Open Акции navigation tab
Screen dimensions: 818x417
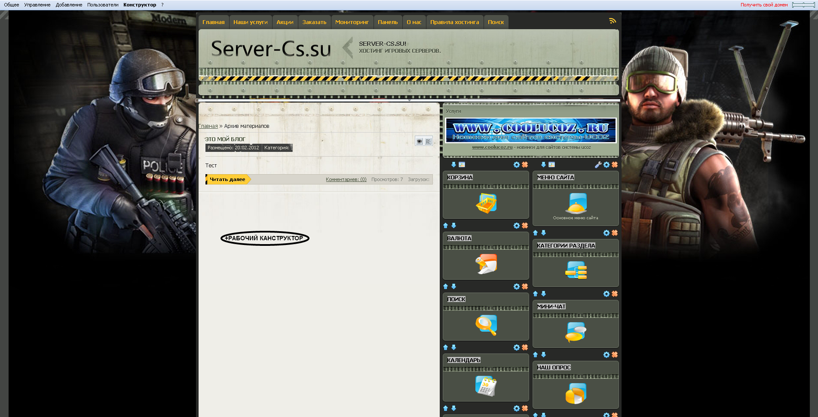[x=285, y=22]
